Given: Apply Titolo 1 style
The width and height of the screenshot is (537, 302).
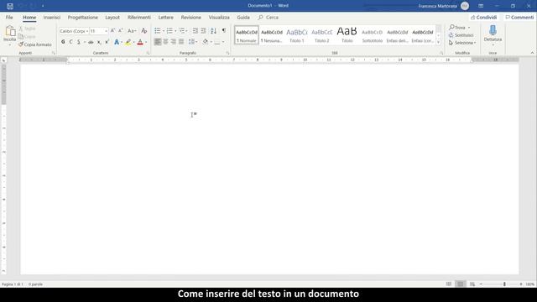Looking at the screenshot, I should point(296,35).
